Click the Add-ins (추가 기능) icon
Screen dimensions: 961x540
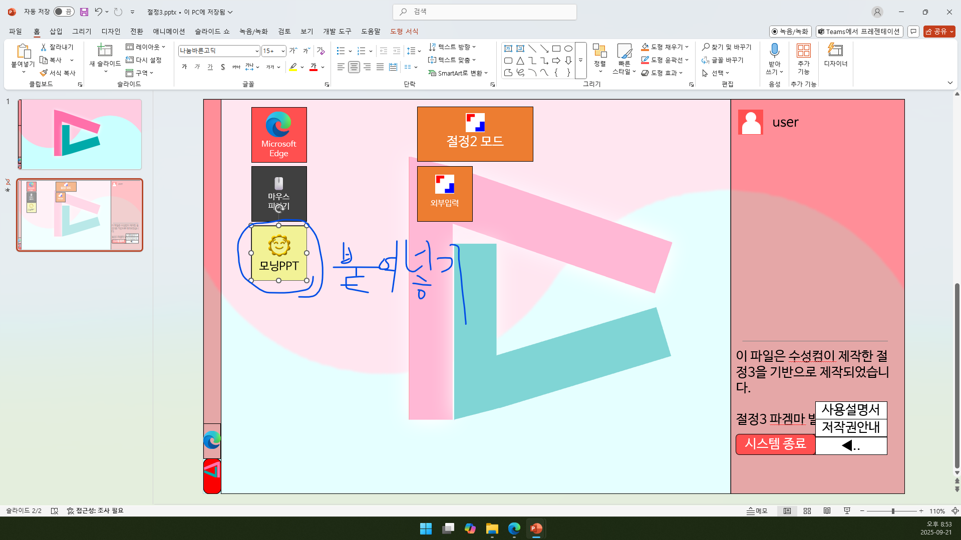803,51
